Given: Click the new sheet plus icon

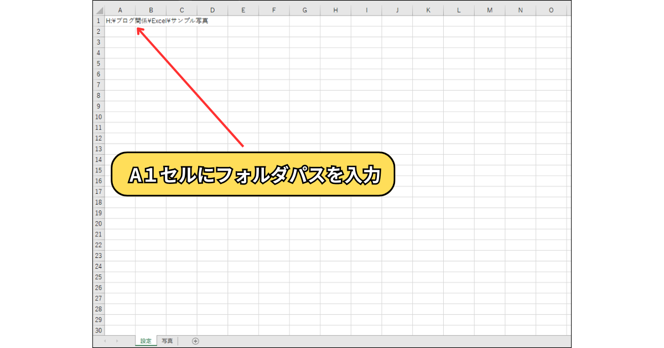Looking at the screenshot, I should pyautogui.click(x=195, y=341).
